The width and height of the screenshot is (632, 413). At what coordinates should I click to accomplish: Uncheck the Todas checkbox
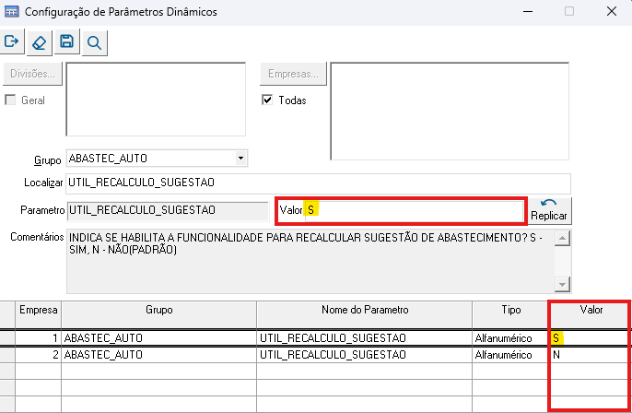[x=268, y=100]
